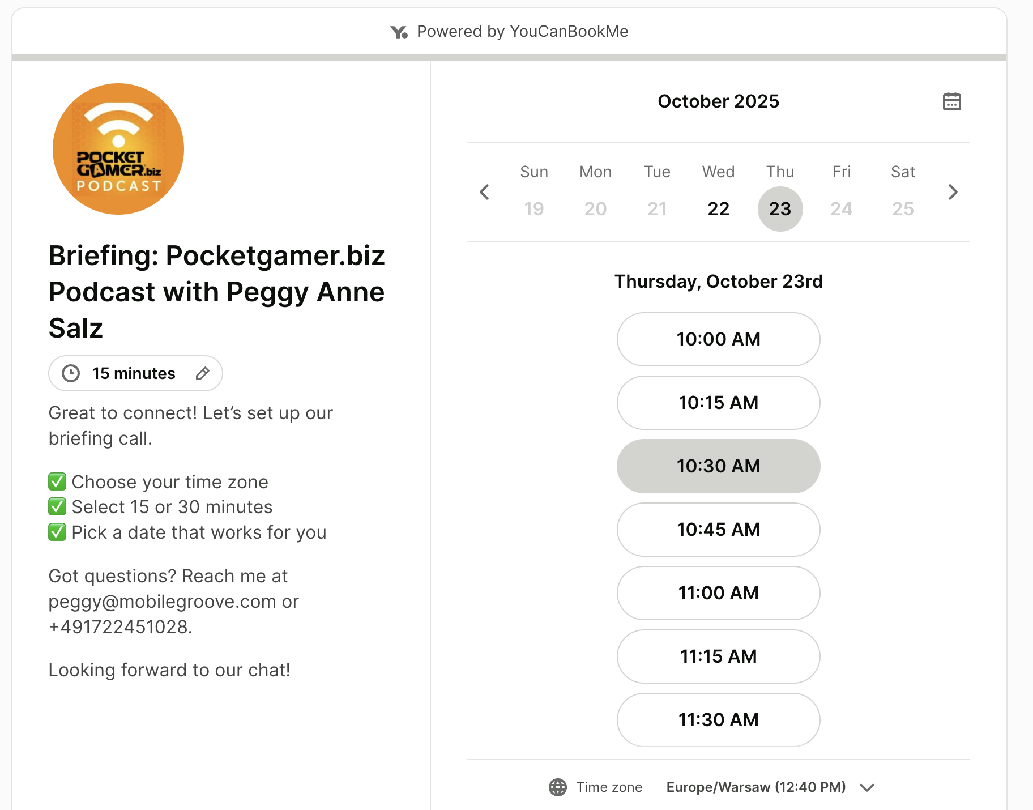The height and width of the screenshot is (810, 1033).
Task: Open the 15 minutes duration selector
Action: pos(134,373)
